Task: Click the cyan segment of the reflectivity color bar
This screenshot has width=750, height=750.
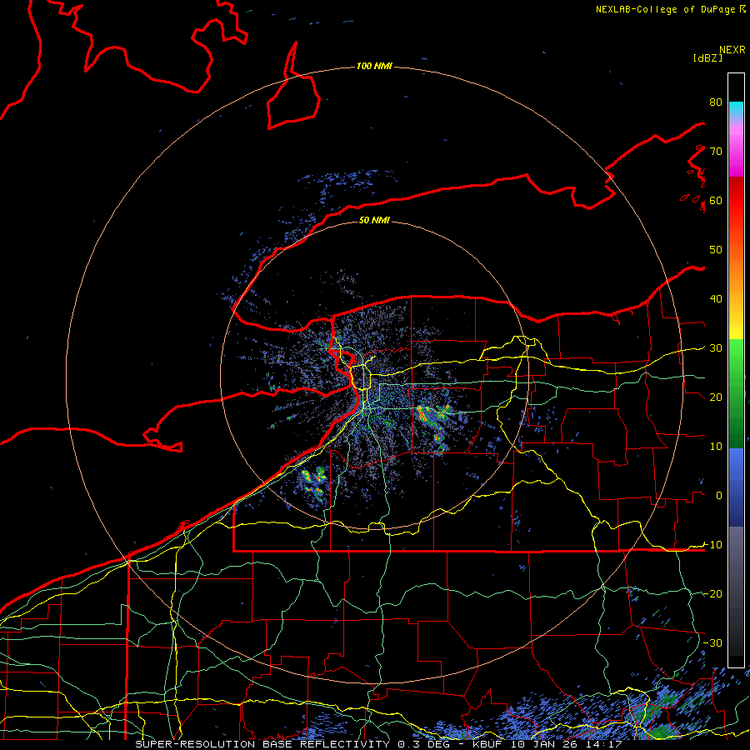Action: [x=736, y=110]
